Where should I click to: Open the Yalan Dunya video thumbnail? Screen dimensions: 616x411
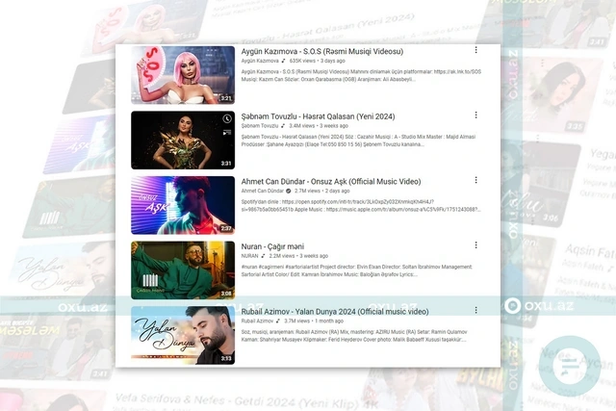[x=182, y=334]
